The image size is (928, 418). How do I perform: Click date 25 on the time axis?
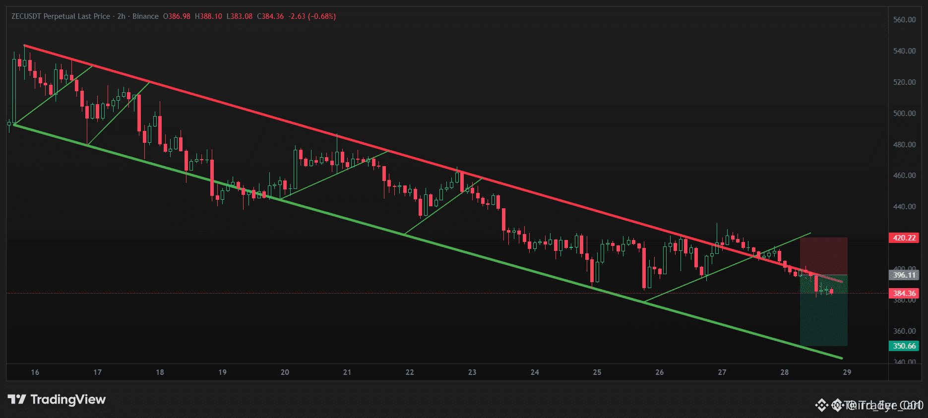tap(597, 372)
